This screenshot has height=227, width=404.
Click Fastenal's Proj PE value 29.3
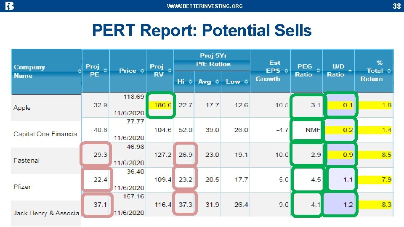[101, 155]
